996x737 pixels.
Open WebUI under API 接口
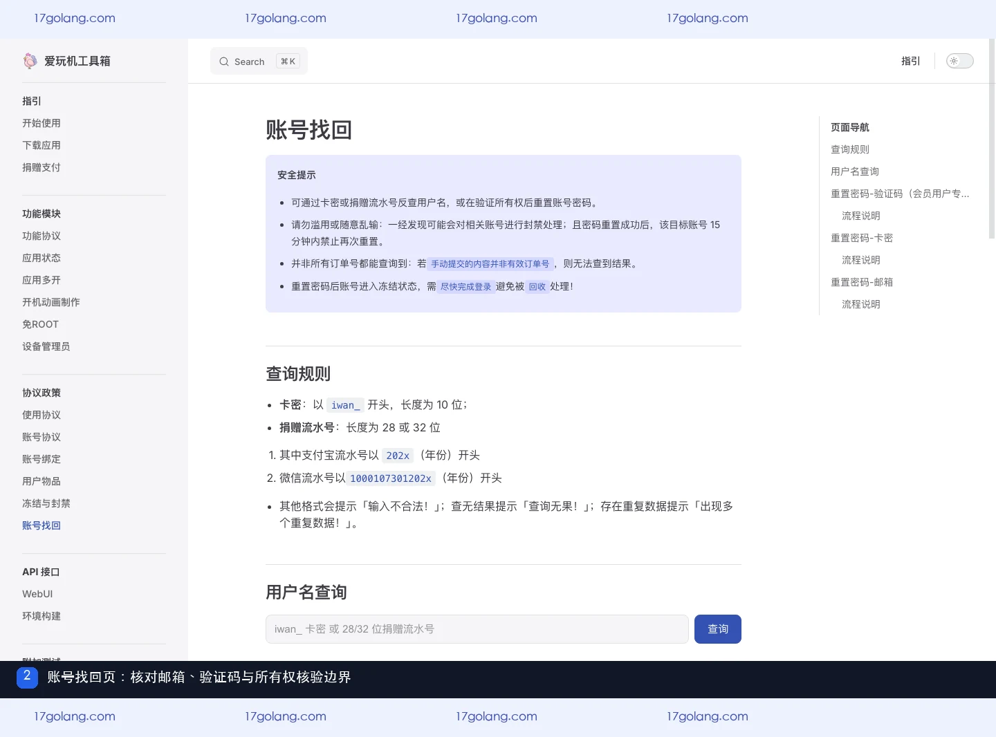pos(37,594)
